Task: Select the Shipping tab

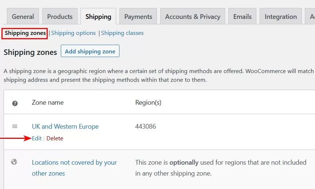Action: 98,17
